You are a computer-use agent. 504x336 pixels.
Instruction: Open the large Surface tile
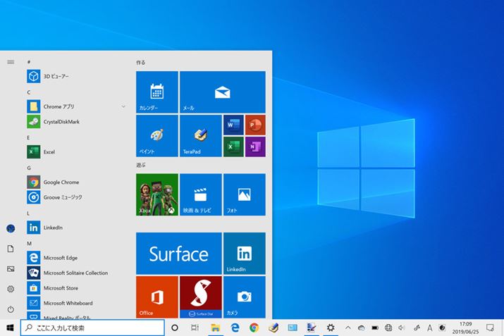[178, 254]
